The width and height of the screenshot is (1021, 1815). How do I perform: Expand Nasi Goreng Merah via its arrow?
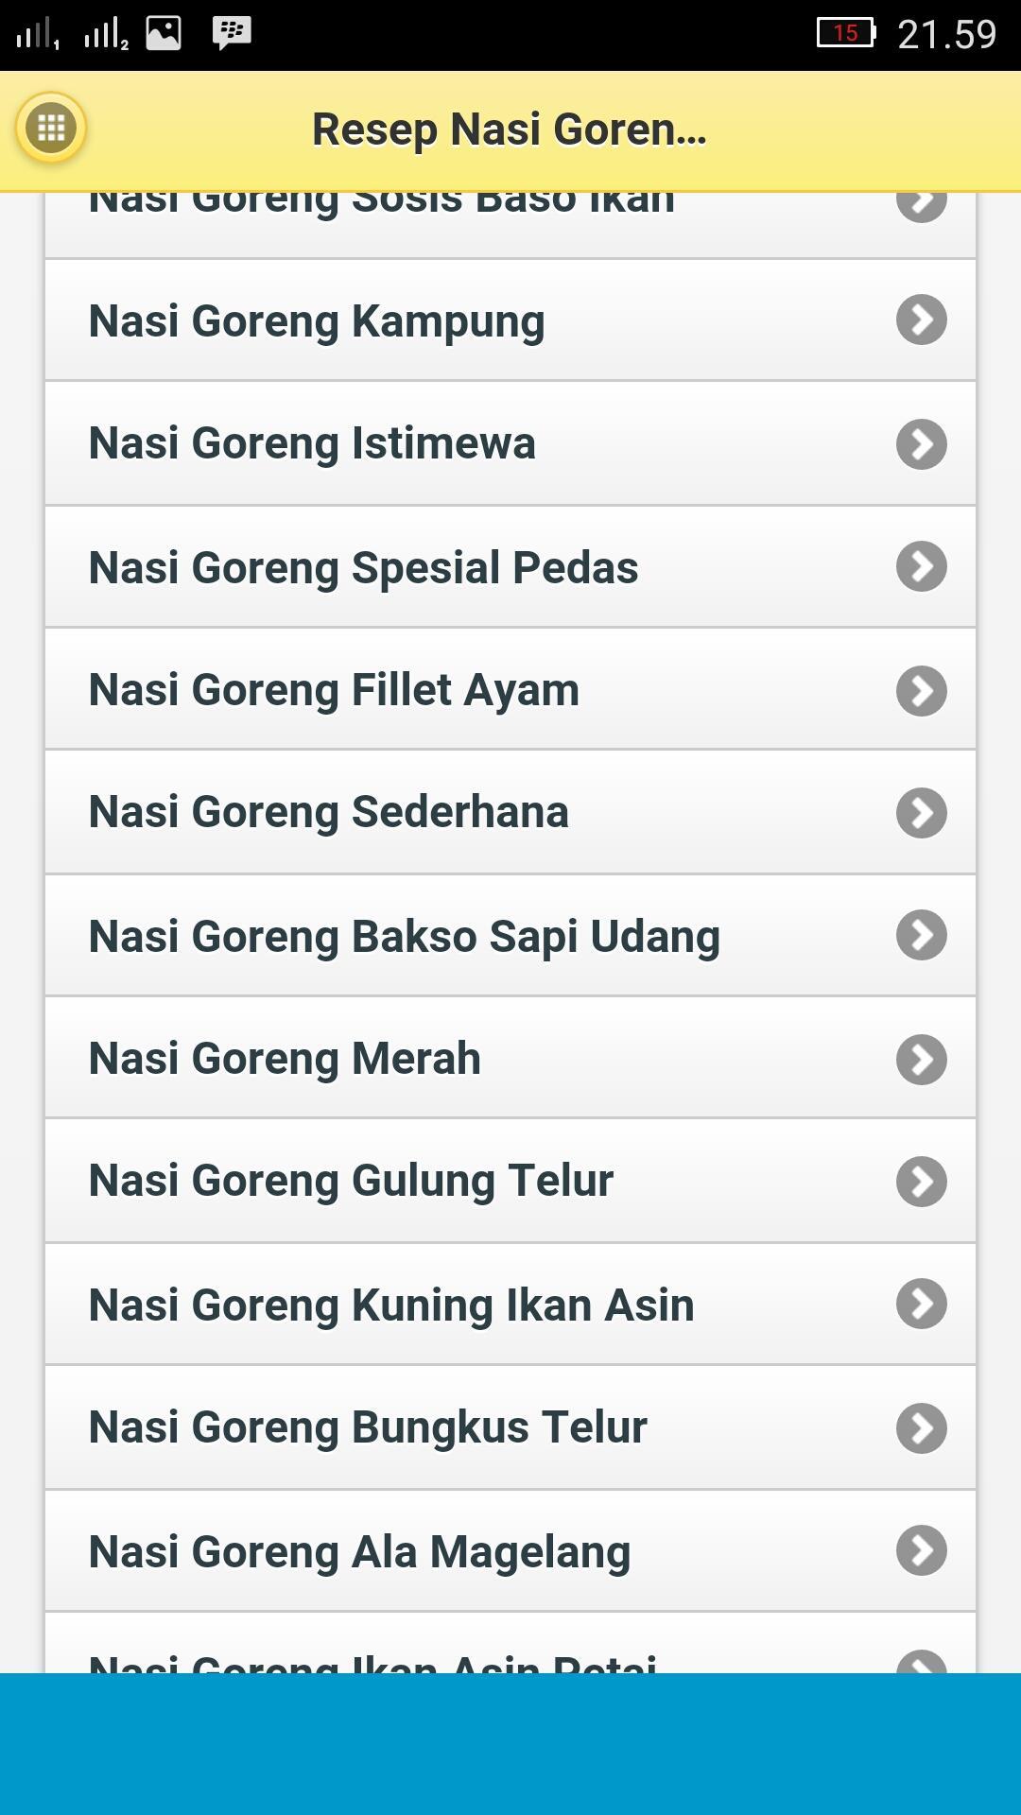(921, 1059)
